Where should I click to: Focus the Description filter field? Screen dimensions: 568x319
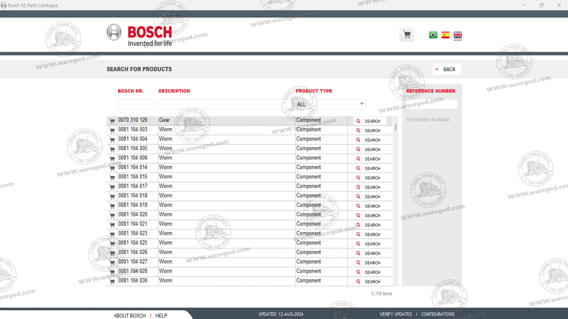(226, 104)
